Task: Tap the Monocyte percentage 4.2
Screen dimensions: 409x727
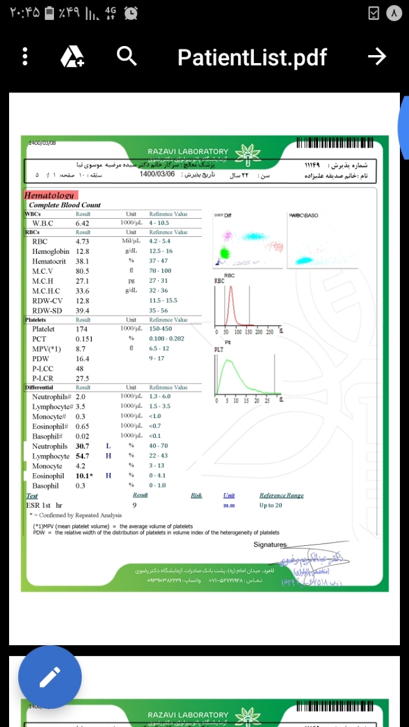Action: tap(80, 466)
